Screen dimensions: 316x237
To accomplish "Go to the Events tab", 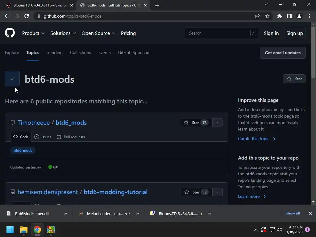I will click(104, 52).
